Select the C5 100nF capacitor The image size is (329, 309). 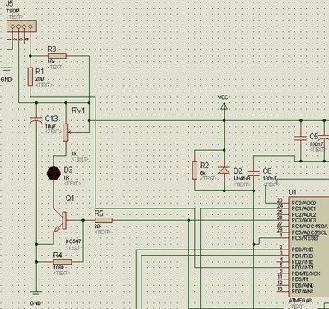301,138
